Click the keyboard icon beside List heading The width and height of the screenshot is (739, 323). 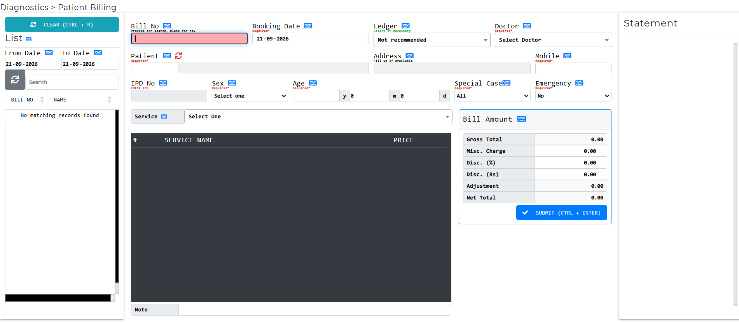29,39
